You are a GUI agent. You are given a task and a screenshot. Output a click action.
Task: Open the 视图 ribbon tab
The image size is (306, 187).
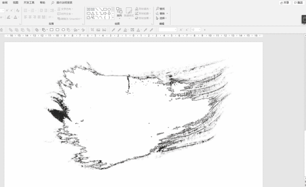15,2
